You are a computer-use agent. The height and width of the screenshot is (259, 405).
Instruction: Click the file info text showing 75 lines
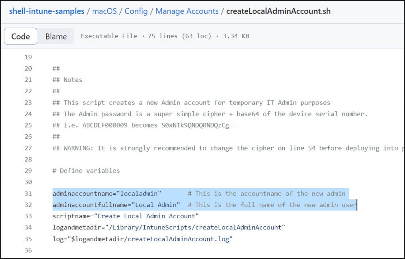pyautogui.click(x=165, y=36)
